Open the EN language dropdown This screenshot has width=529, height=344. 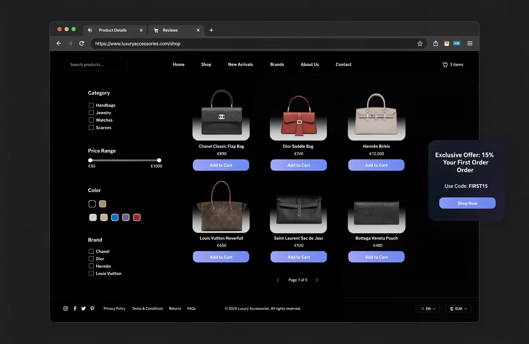(x=428, y=309)
